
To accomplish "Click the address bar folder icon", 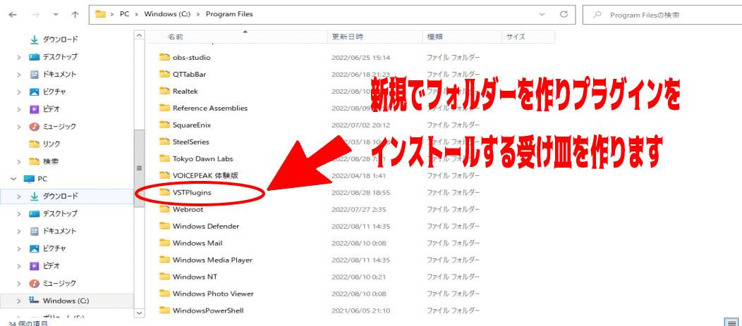I will coord(100,14).
